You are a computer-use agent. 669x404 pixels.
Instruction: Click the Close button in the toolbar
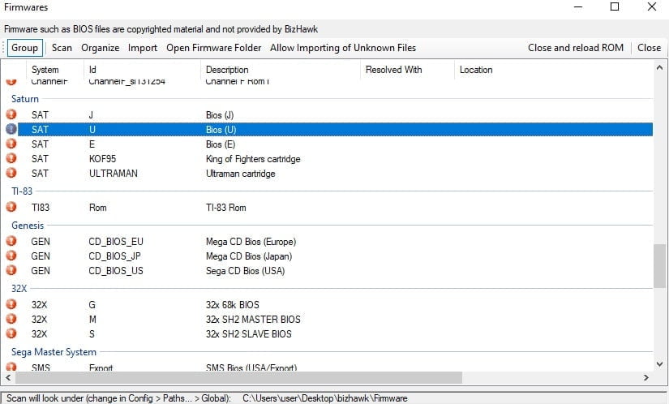click(649, 48)
